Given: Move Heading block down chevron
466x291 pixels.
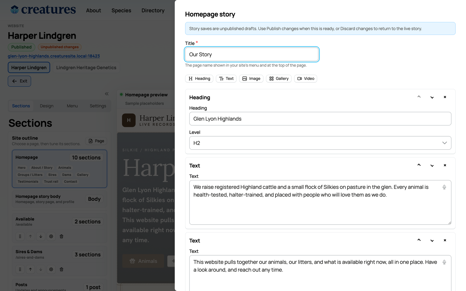Looking at the screenshot, I should (x=432, y=97).
